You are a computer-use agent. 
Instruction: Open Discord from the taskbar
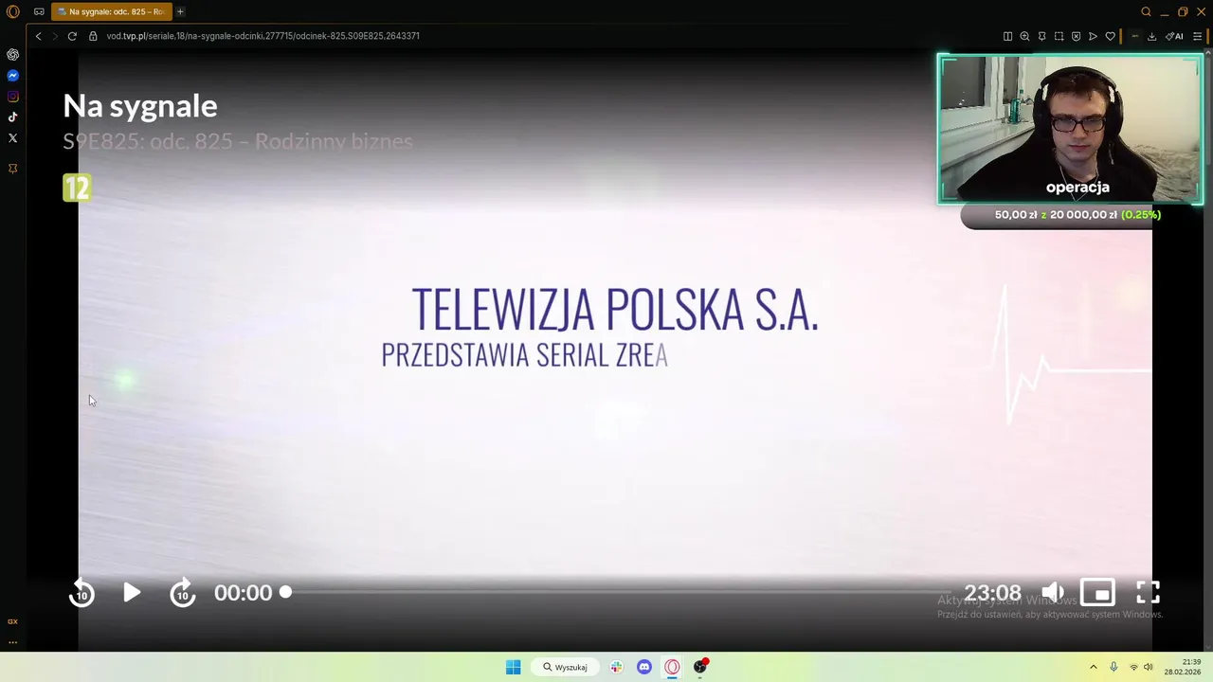(x=644, y=667)
